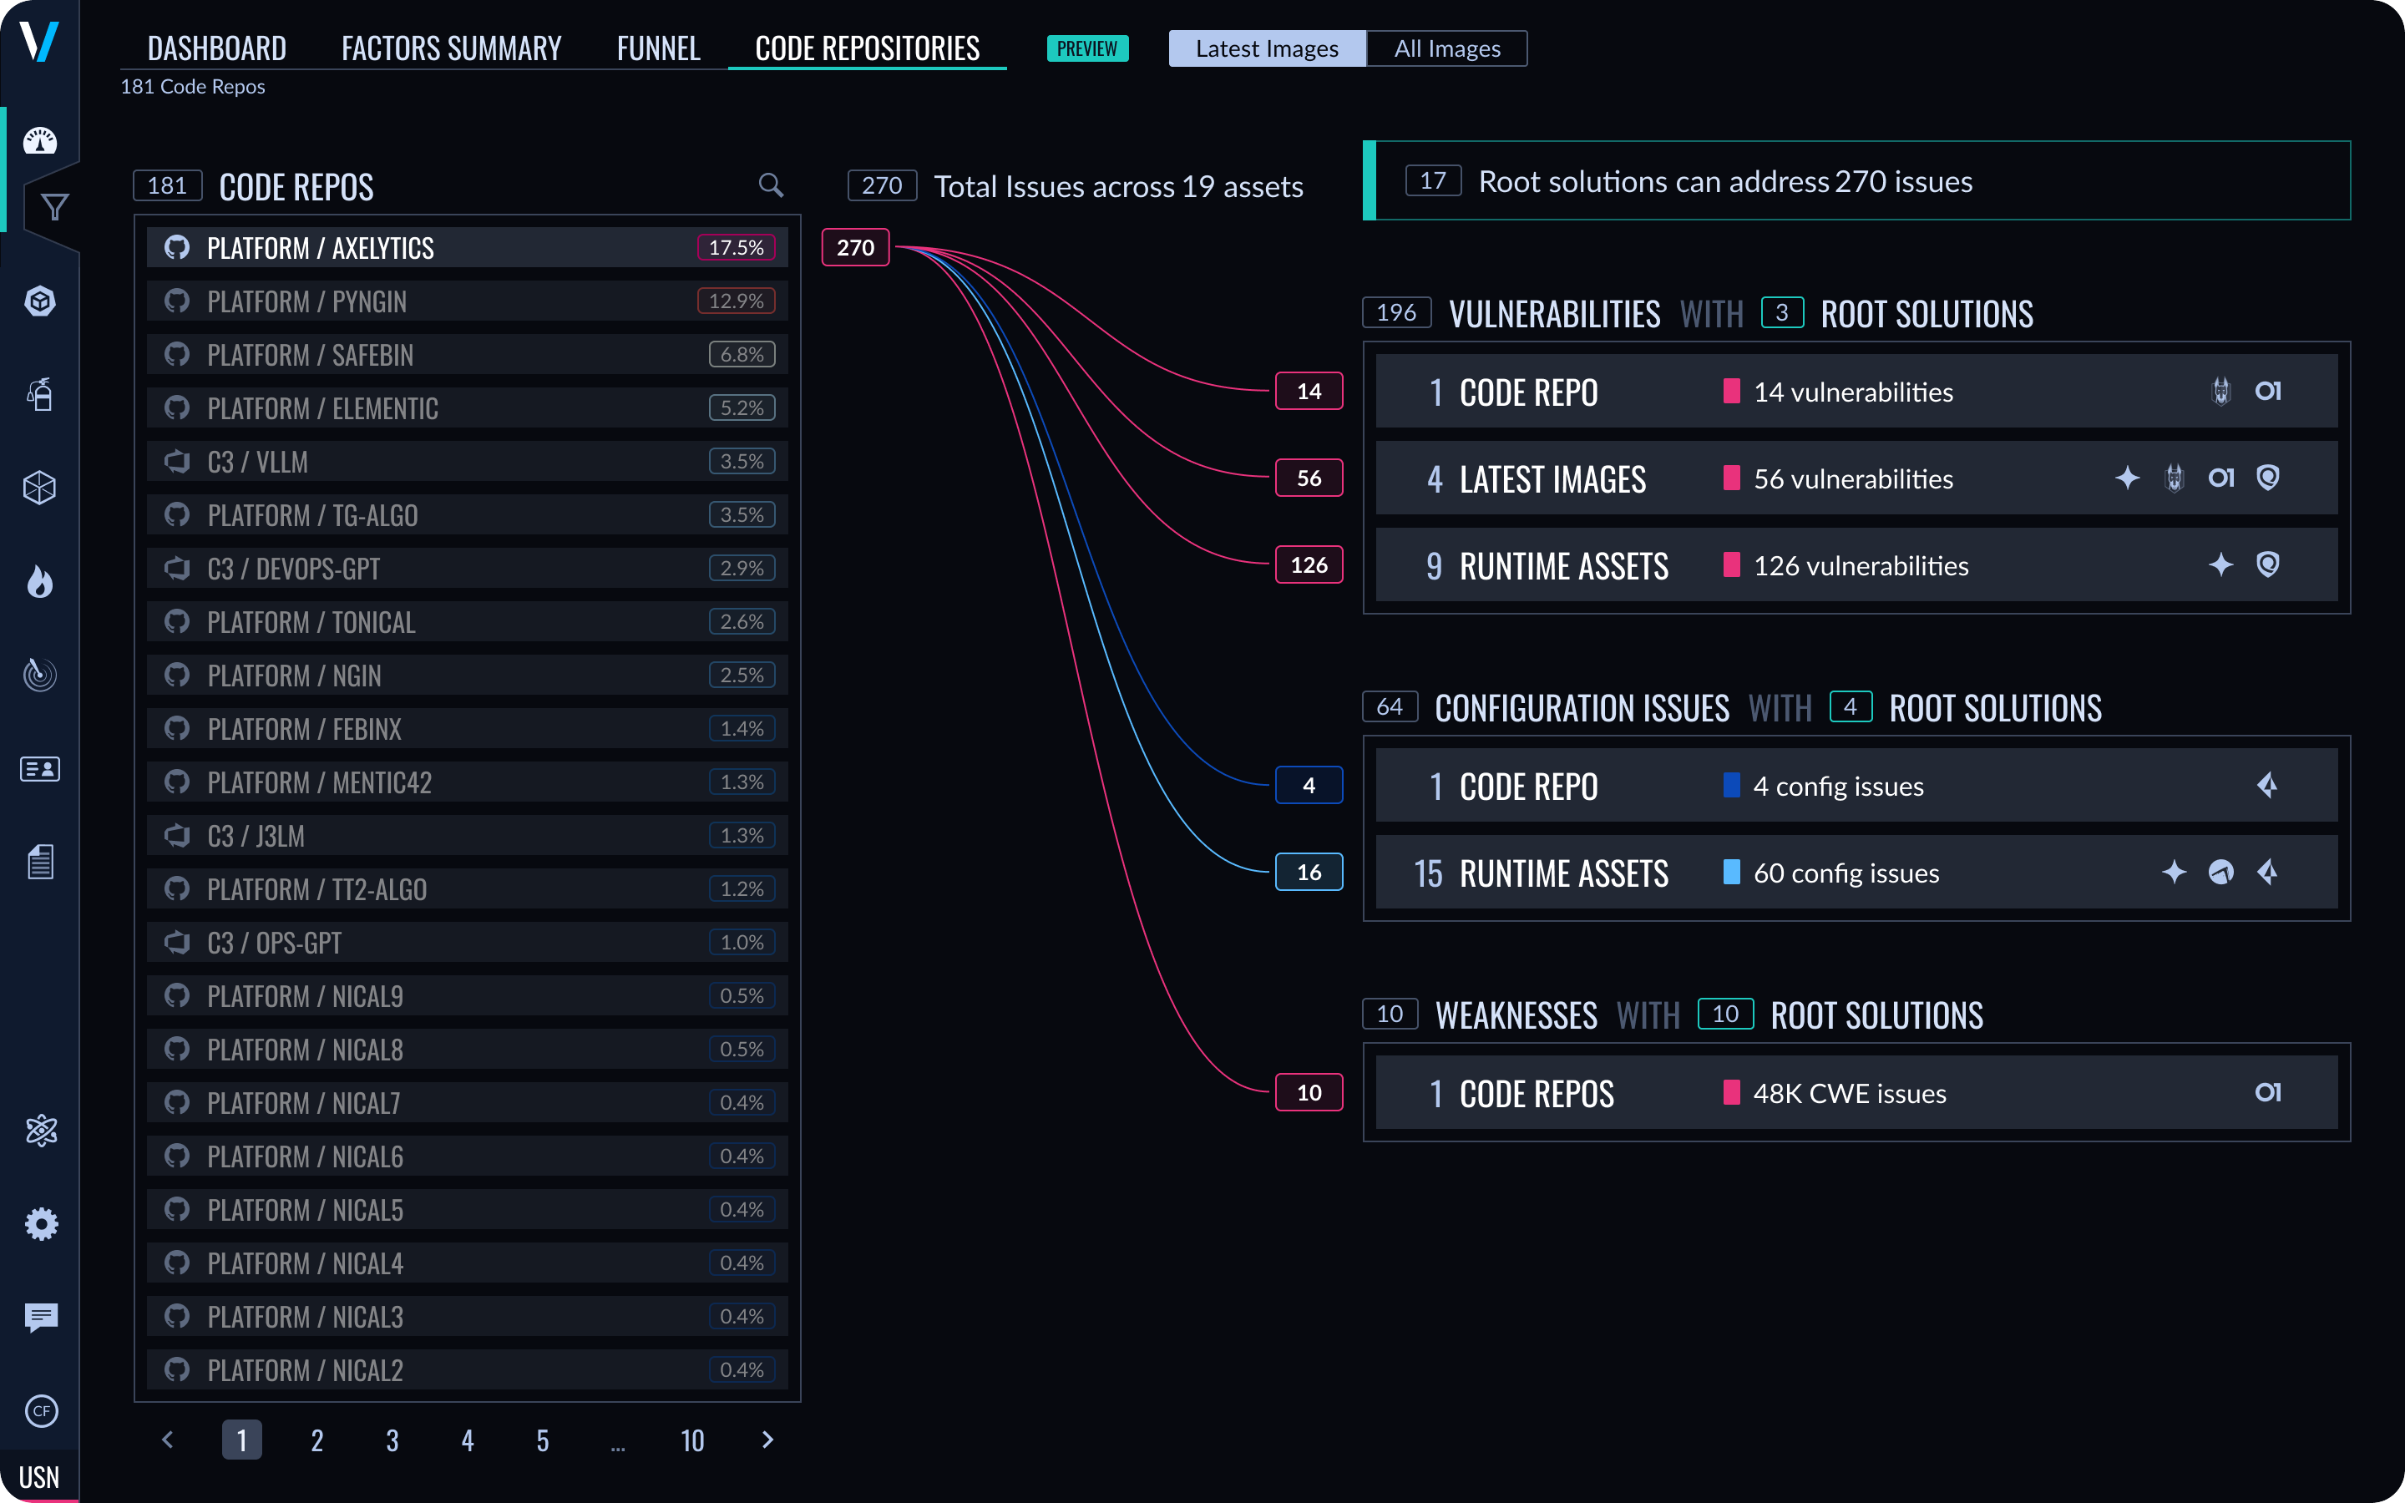Click the 14 vulnerabilities flow node

(1309, 392)
